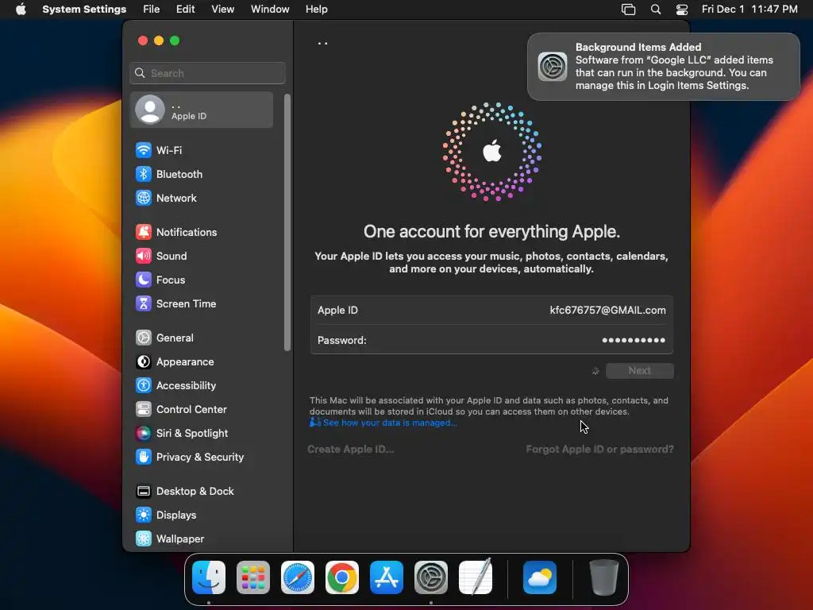Open Launchpad from the Dock
Viewport: 813px width, 610px height.
[253, 577]
